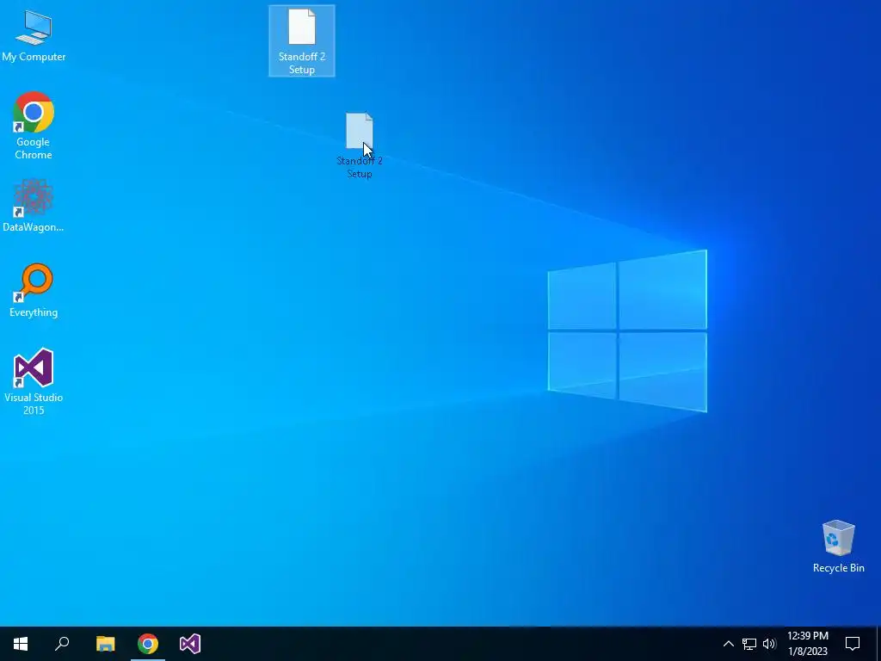The width and height of the screenshot is (881, 661).
Task: Click the Show desktop strip
Action: pyautogui.click(x=878, y=644)
